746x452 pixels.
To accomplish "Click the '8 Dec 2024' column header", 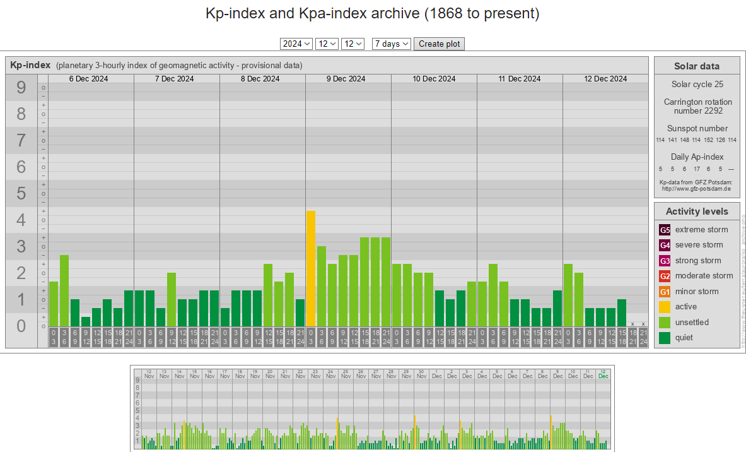I will pyautogui.click(x=260, y=78).
